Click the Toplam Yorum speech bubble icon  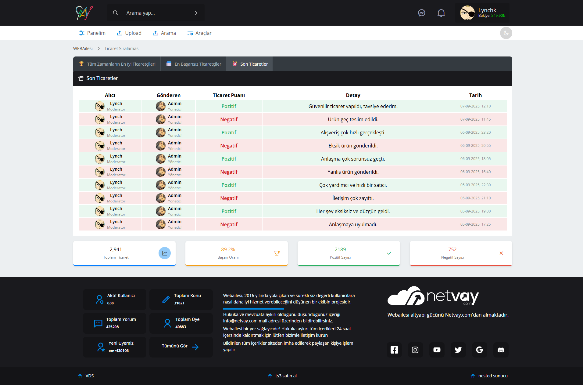click(x=98, y=323)
